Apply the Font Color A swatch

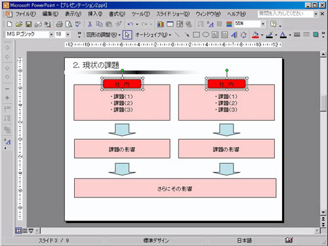283,35
